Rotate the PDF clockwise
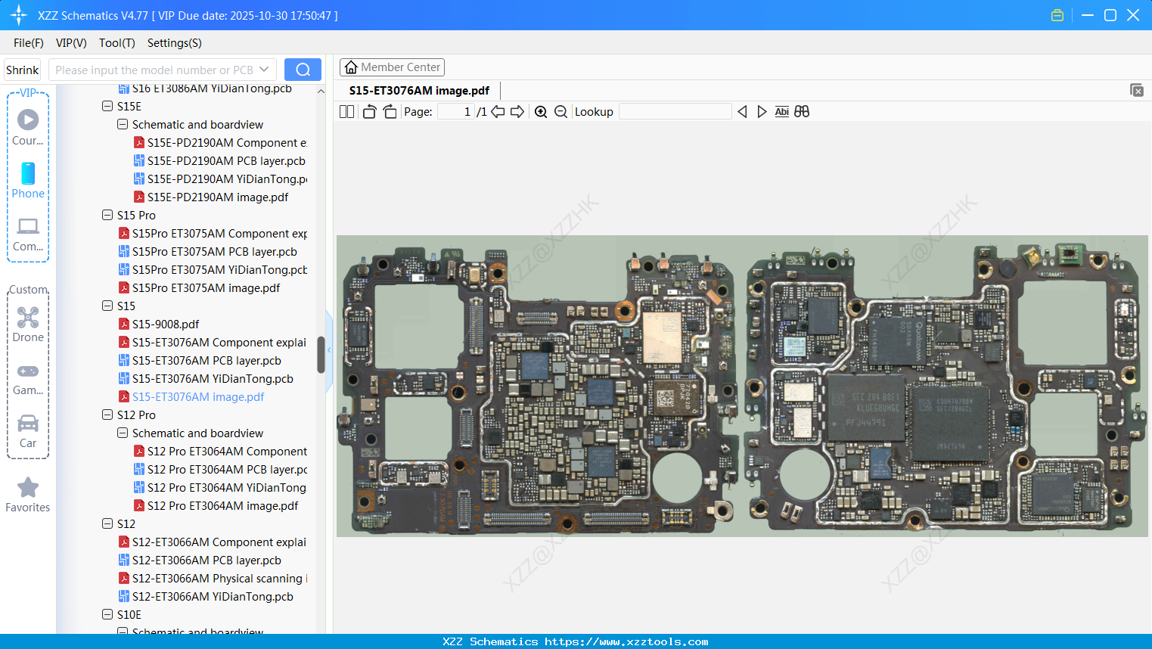The image size is (1152, 649). (x=390, y=111)
